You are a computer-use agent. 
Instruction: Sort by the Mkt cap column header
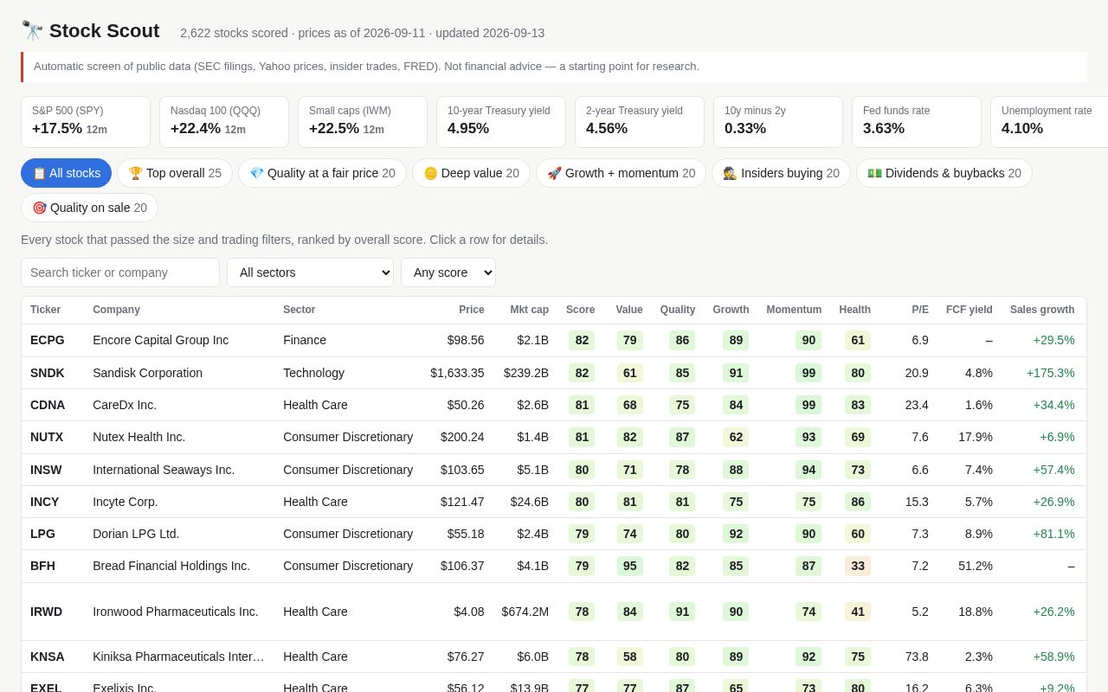click(x=530, y=310)
